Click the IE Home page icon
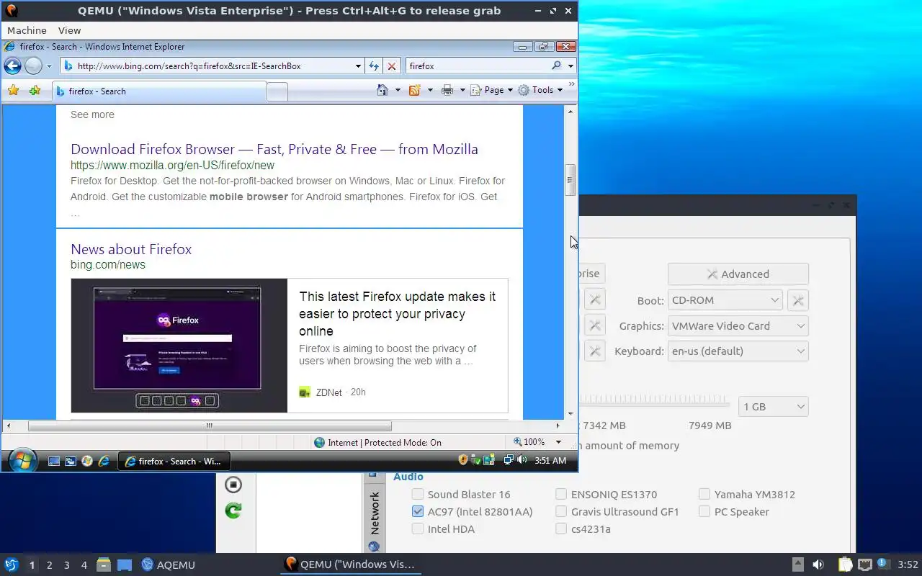The height and width of the screenshot is (576, 922). click(383, 90)
